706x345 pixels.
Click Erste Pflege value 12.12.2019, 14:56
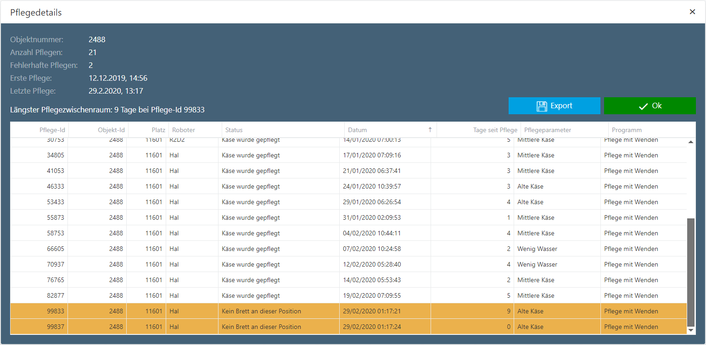(118, 78)
